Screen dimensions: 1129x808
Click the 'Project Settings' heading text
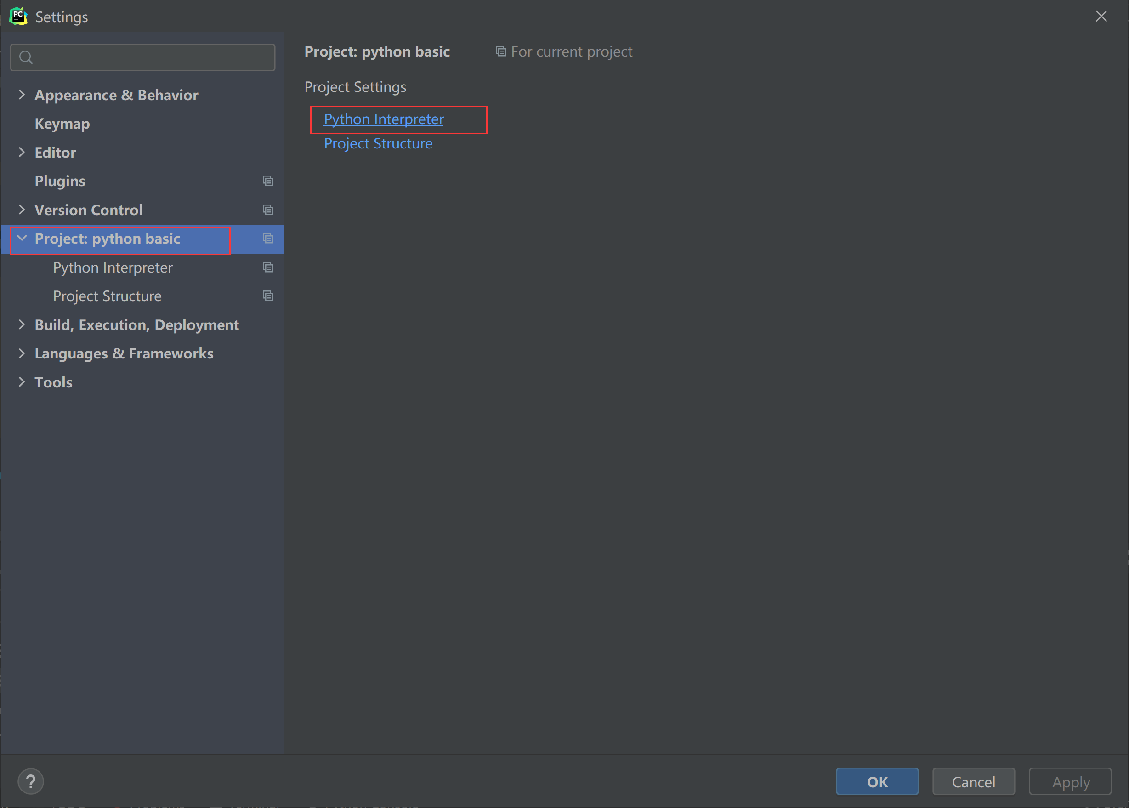tap(355, 87)
